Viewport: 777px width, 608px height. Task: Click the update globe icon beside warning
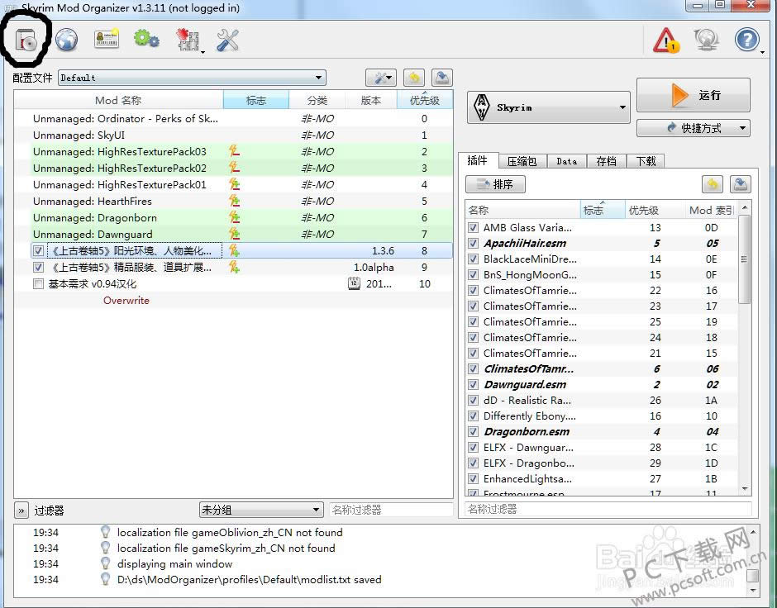(706, 40)
